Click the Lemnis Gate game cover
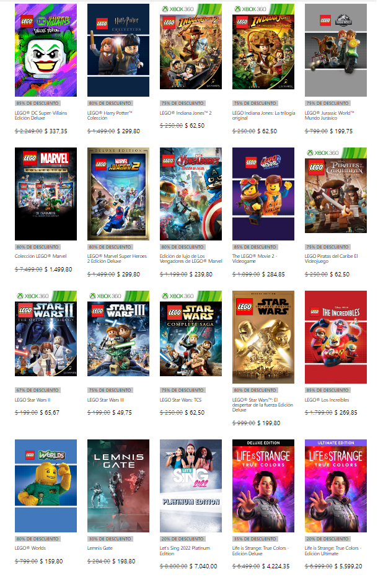 pos(118,486)
